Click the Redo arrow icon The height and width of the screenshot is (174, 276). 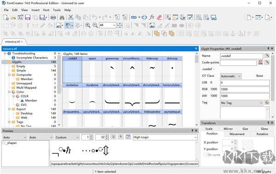pos(105,17)
